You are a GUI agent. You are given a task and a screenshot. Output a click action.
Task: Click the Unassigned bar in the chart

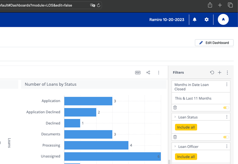(112, 156)
